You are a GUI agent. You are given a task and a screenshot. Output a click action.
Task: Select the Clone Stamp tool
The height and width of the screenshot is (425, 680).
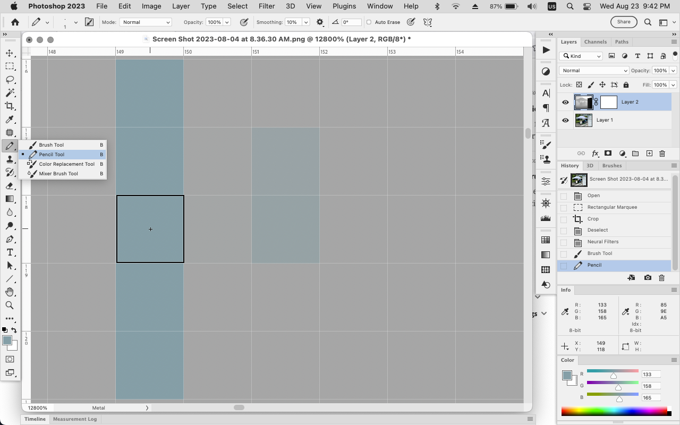(x=10, y=159)
